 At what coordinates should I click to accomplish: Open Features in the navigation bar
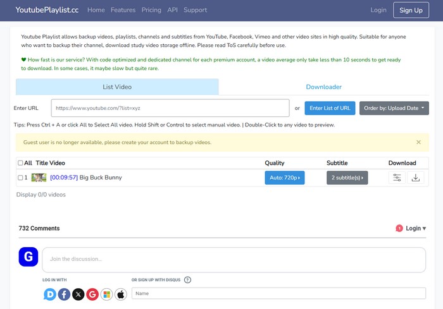123,10
